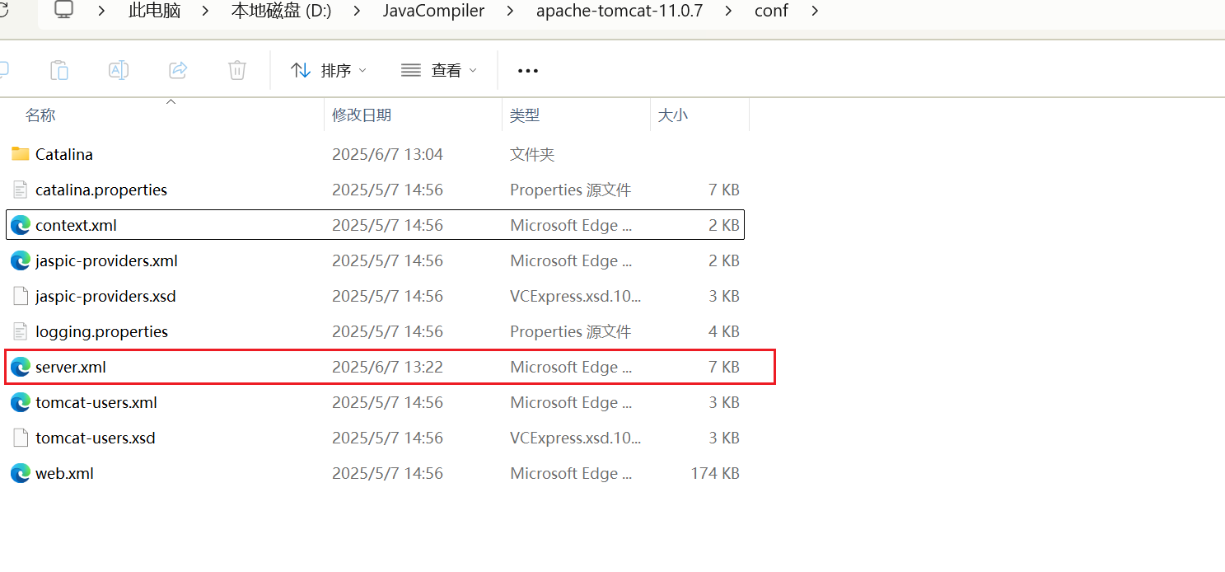Select jaspic-providers.xml file name

pyautogui.click(x=106, y=260)
